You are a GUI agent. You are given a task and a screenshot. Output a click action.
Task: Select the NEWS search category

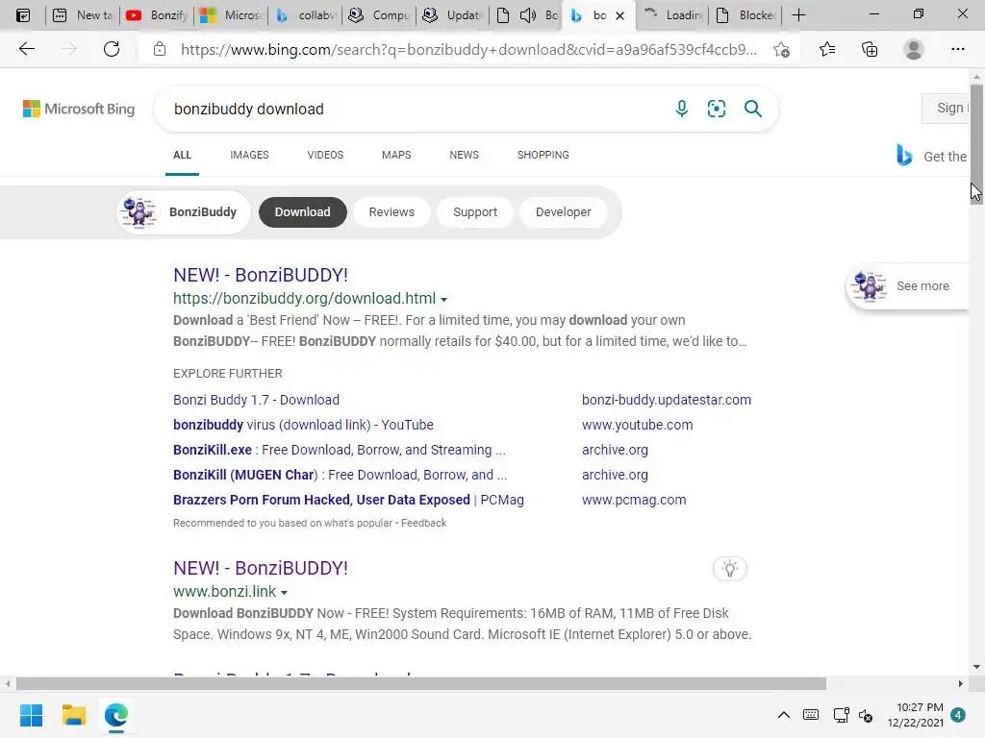click(465, 155)
